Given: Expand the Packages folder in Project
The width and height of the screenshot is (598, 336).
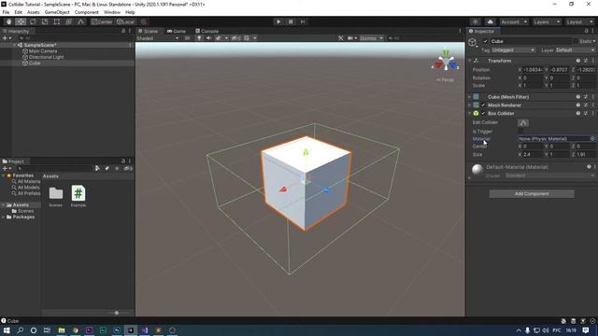Looking at the screenshot, I should tap(4, 217).
